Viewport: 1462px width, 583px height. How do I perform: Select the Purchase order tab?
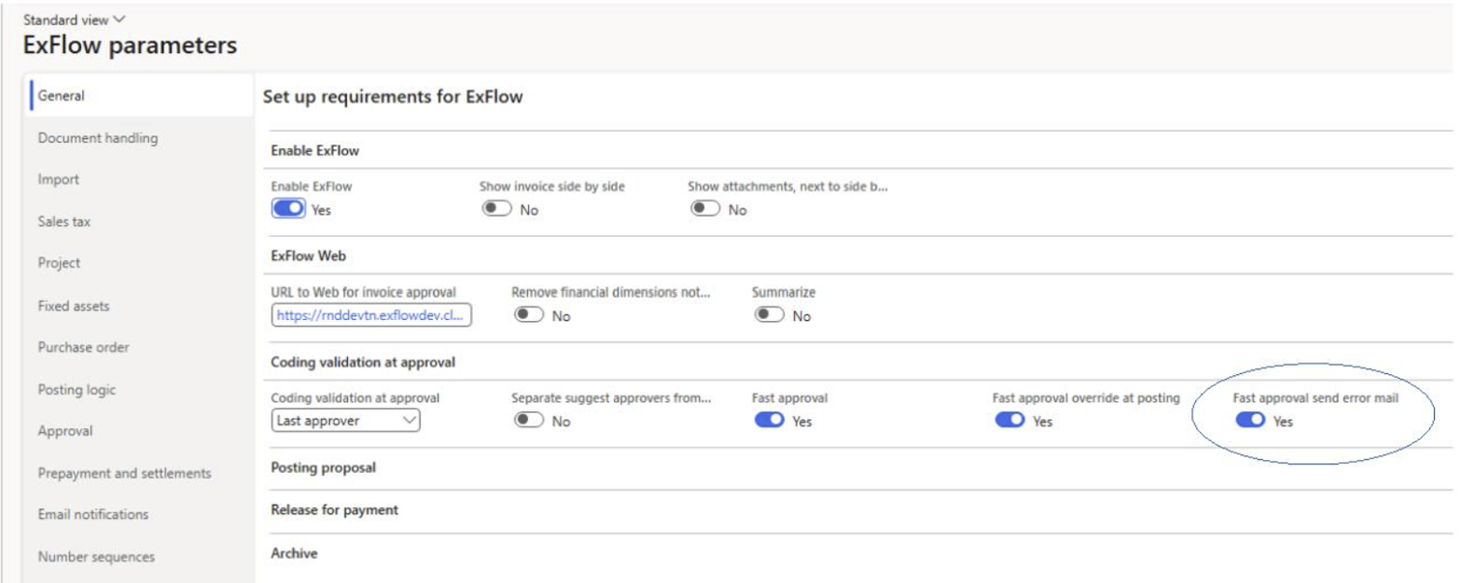point(141,347)
